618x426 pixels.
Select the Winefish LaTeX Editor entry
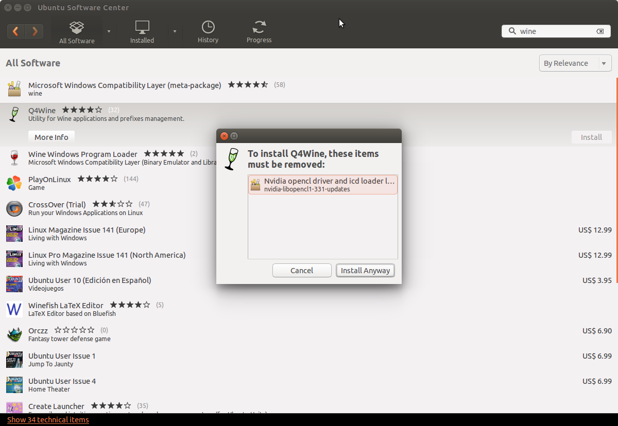pyautogui.click(x=66, y=305)
